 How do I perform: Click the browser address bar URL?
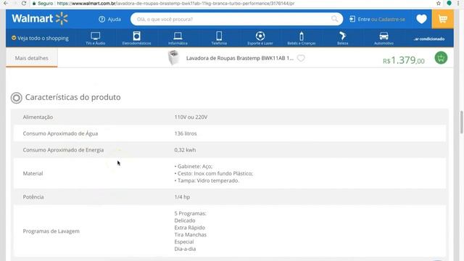(175, 4)
